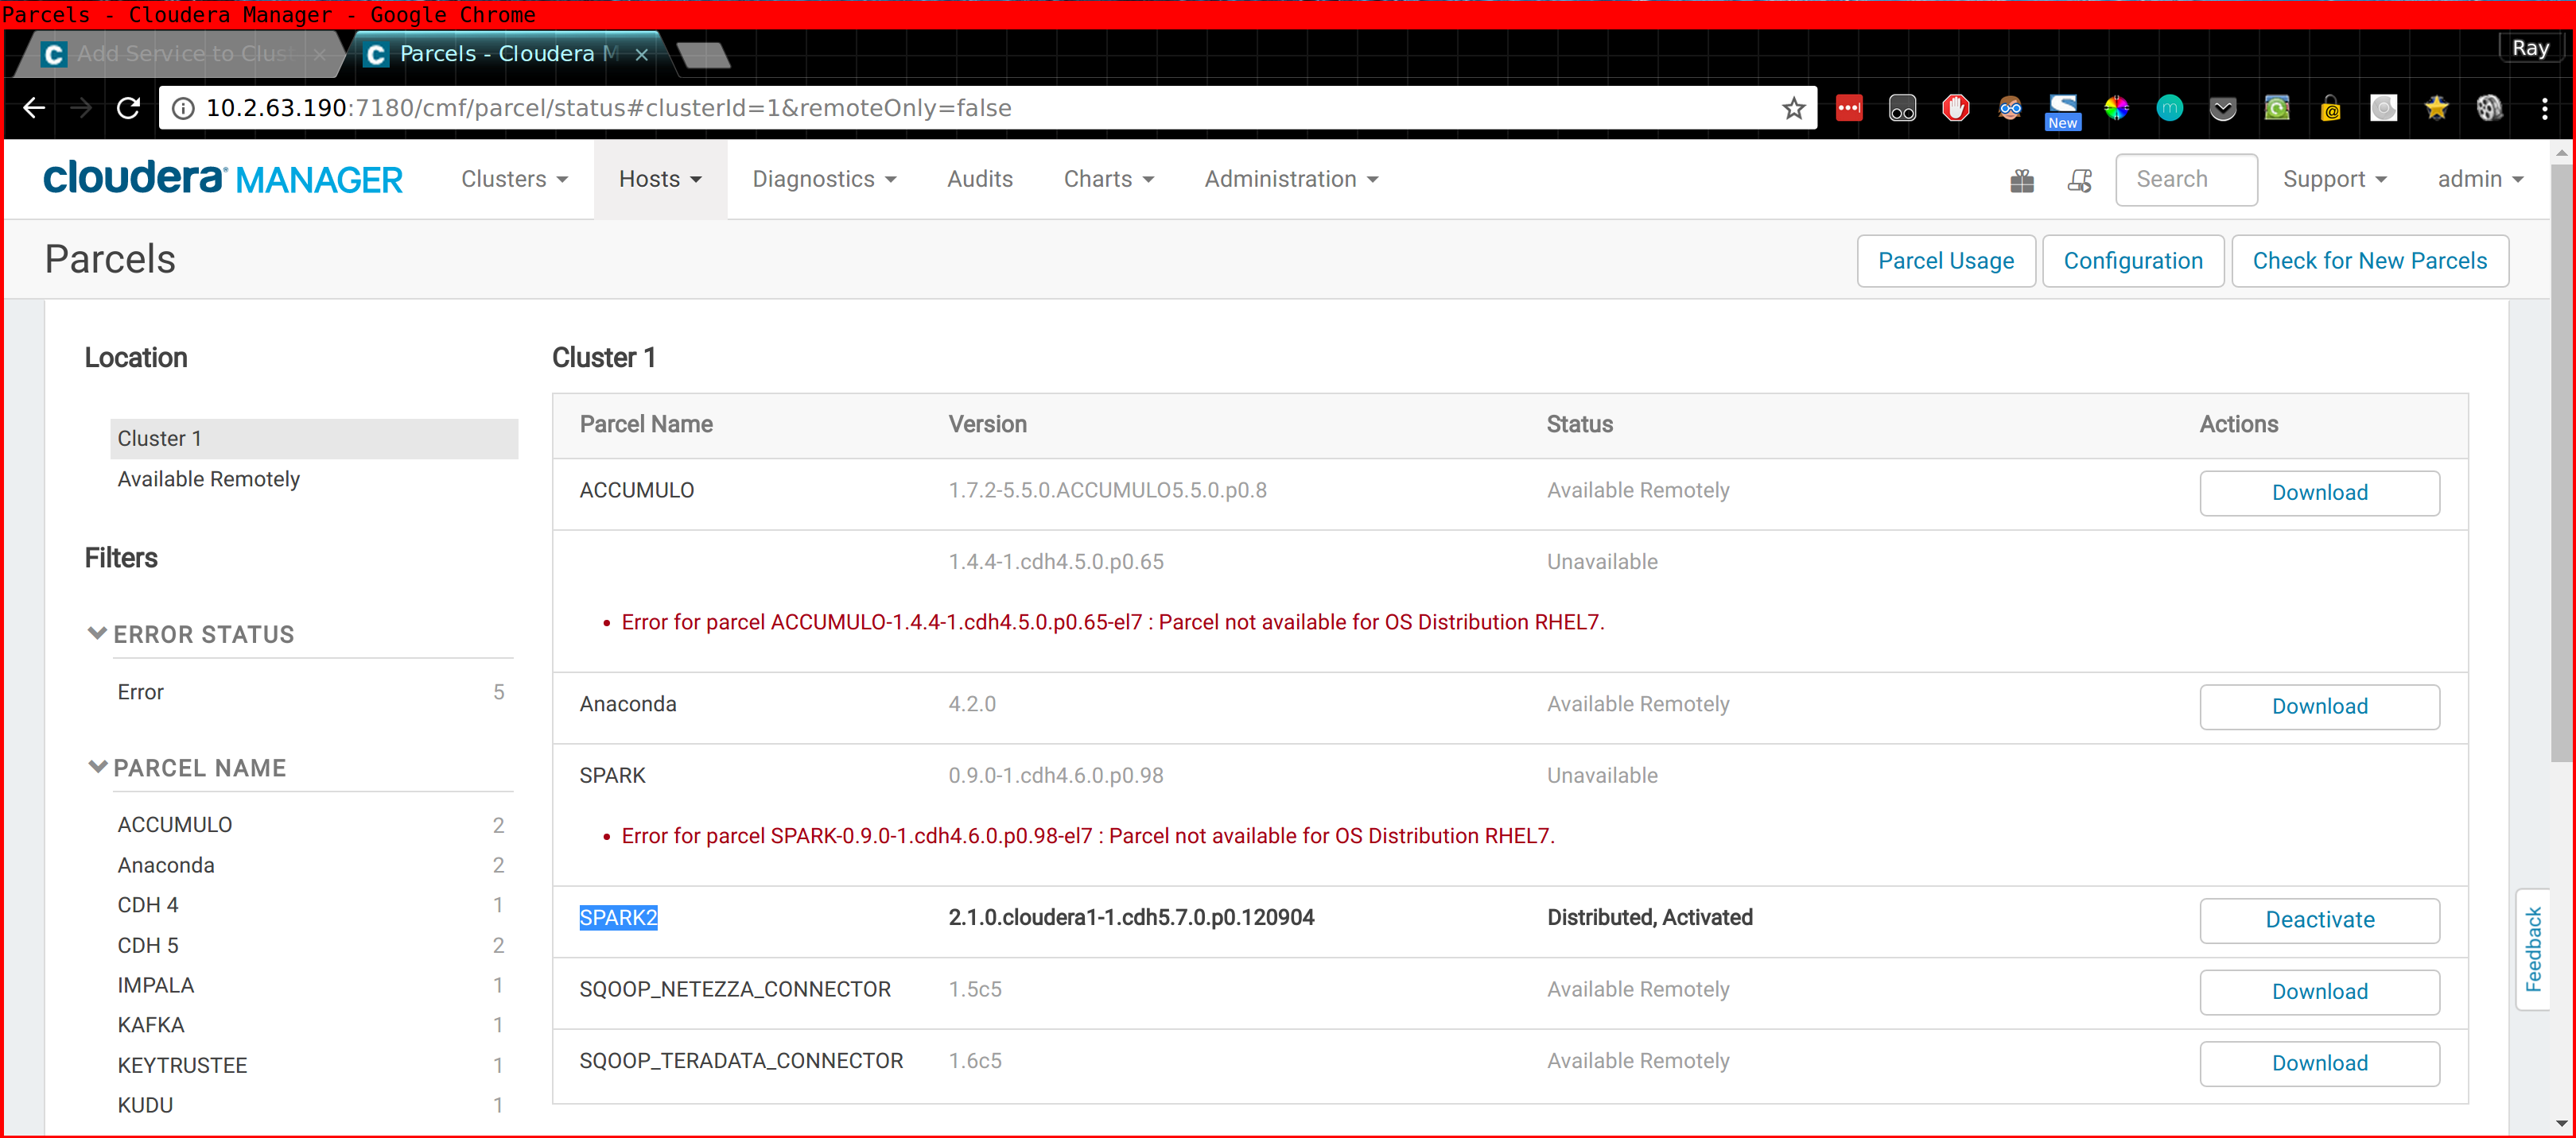
Task: Select Cluster 1 location
Action: (x=314, y=439)
